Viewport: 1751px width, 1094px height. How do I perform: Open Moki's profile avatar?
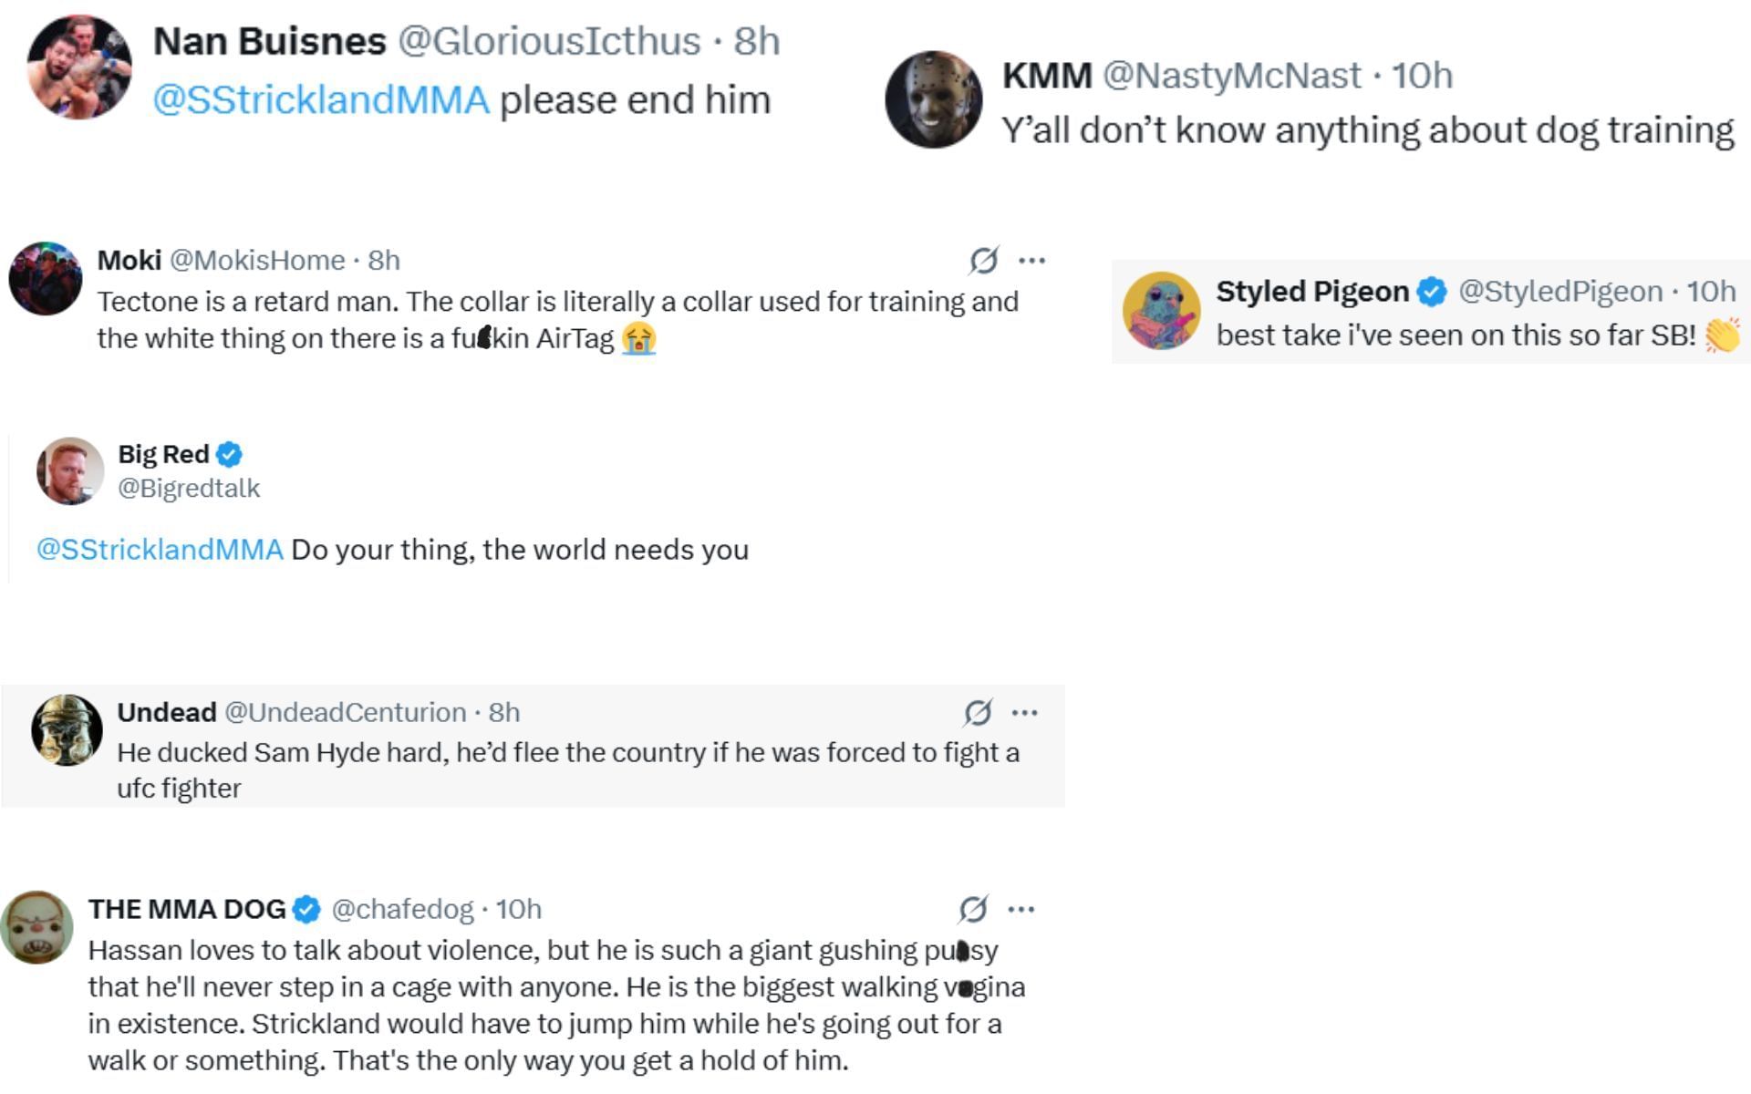click(45, 278)
